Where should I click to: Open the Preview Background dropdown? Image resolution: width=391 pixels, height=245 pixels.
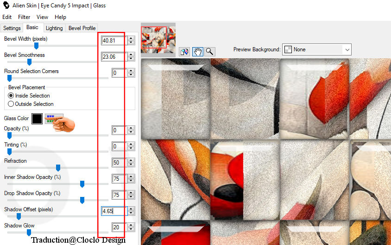tap(317, 49)
